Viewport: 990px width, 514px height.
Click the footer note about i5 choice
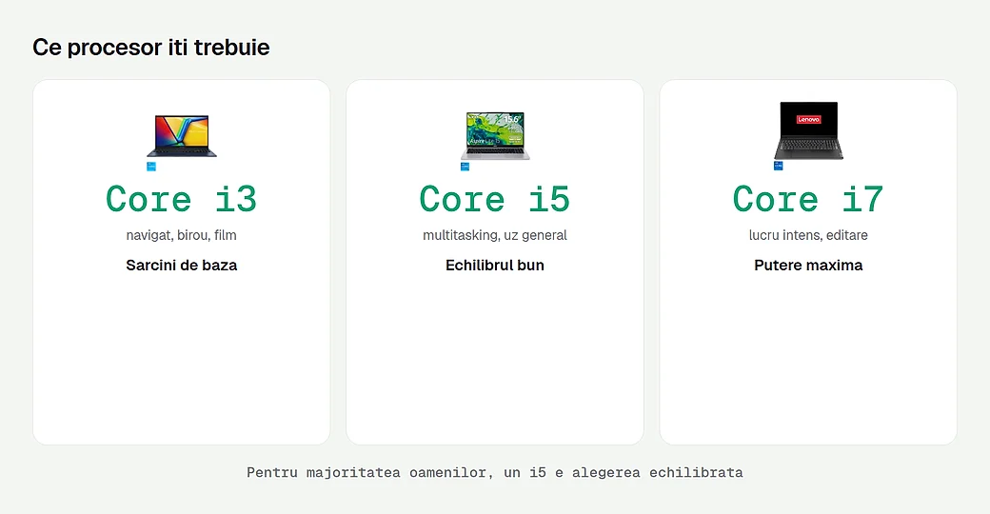495,472
